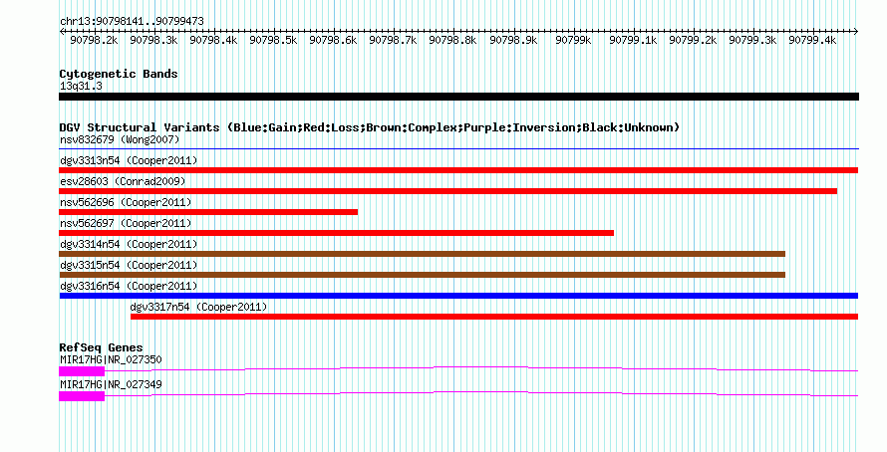This screenshot has height=452, width=887.
Task: Click the short red nsv562696 bar
Action: pyautogui.click(x=208, y=212)
